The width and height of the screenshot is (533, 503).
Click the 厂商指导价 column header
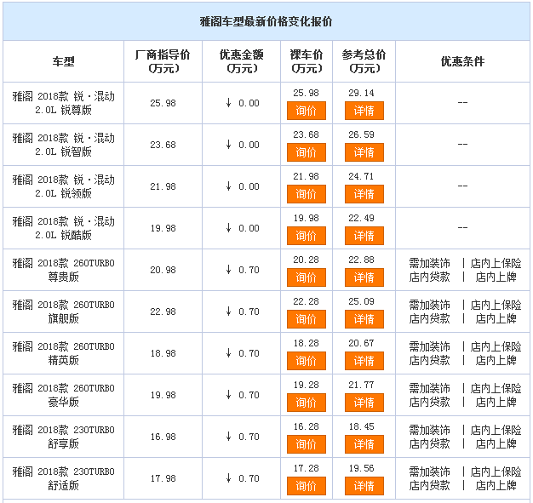click(163, 61)
